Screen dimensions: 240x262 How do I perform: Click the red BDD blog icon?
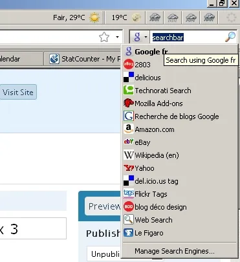point(128,206)
